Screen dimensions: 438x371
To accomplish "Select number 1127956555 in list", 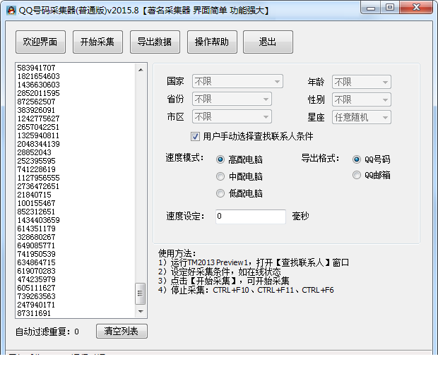I will coord(39,178).
